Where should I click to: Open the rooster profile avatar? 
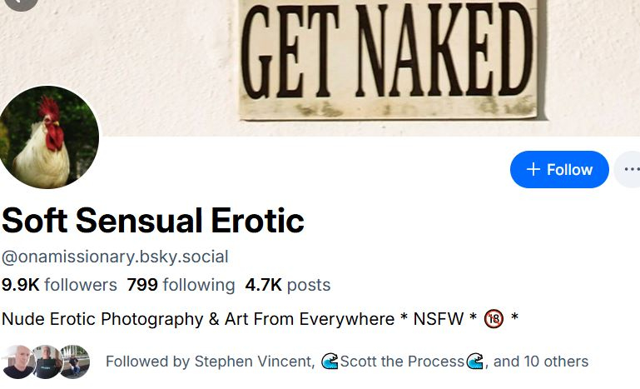[49, 137]
